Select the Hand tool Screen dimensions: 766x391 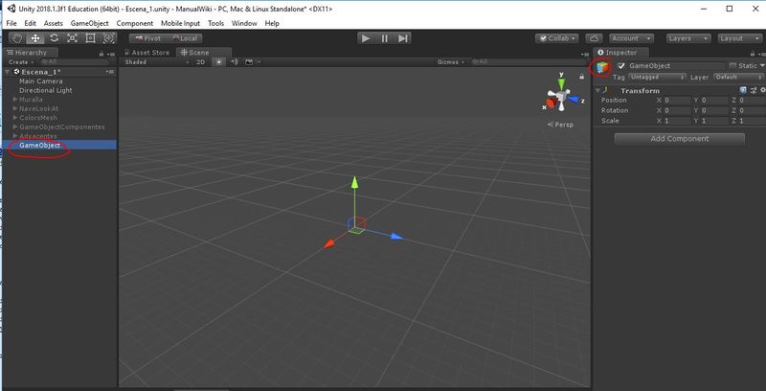pos(17,38)
